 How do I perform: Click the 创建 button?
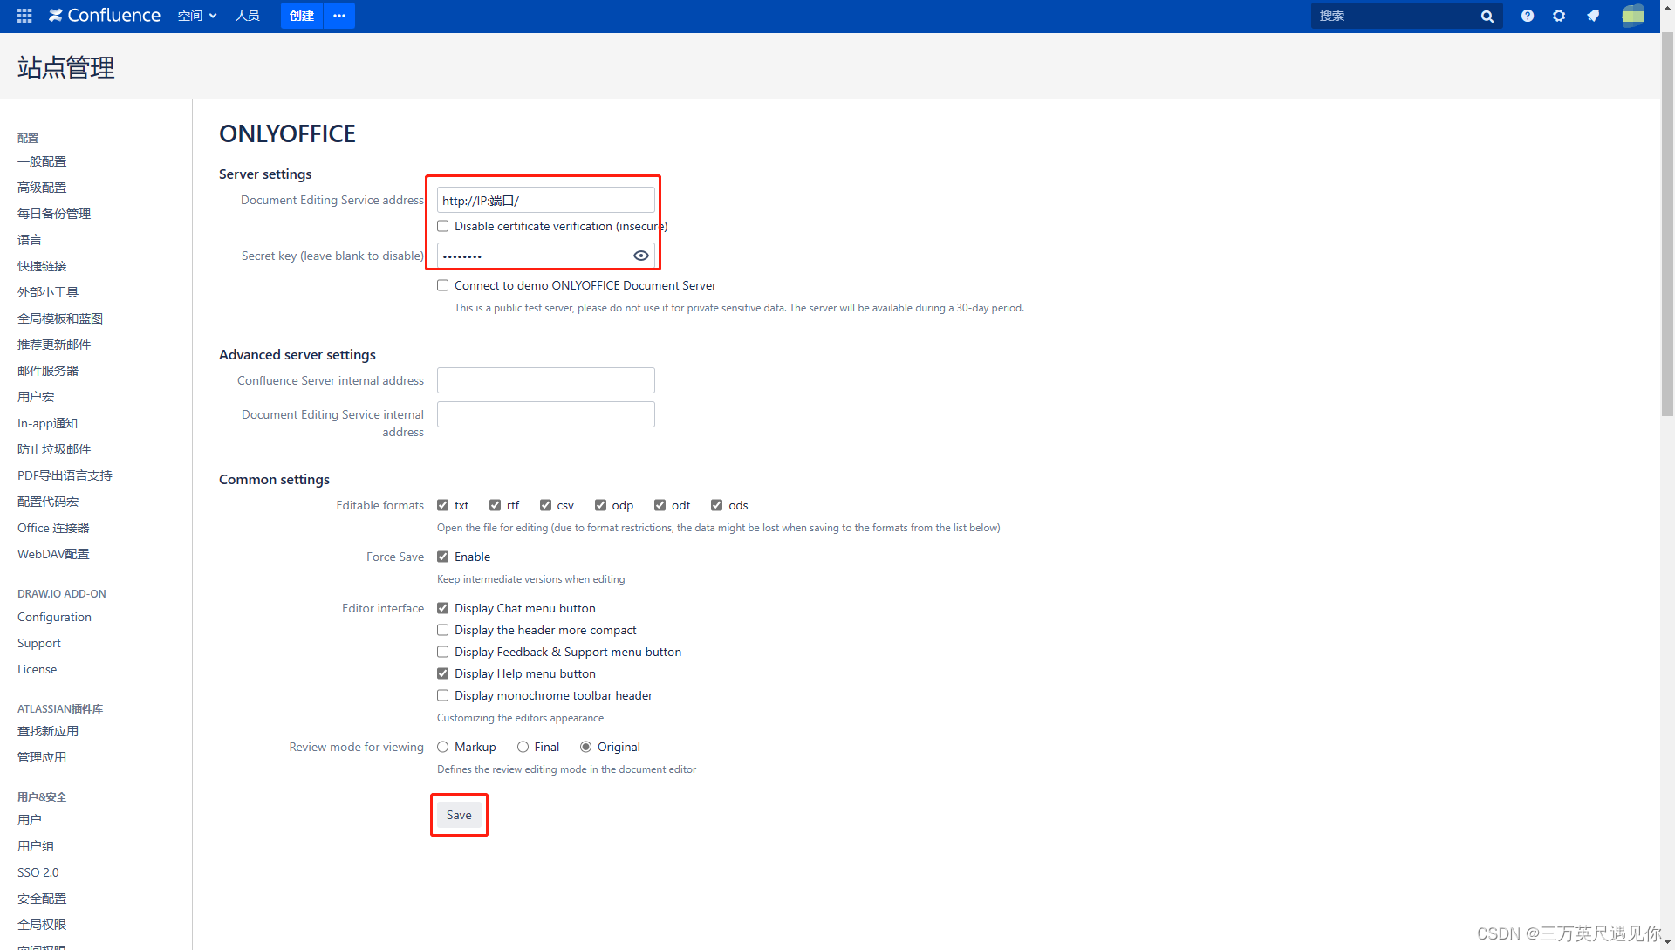(x=302, y=16)
